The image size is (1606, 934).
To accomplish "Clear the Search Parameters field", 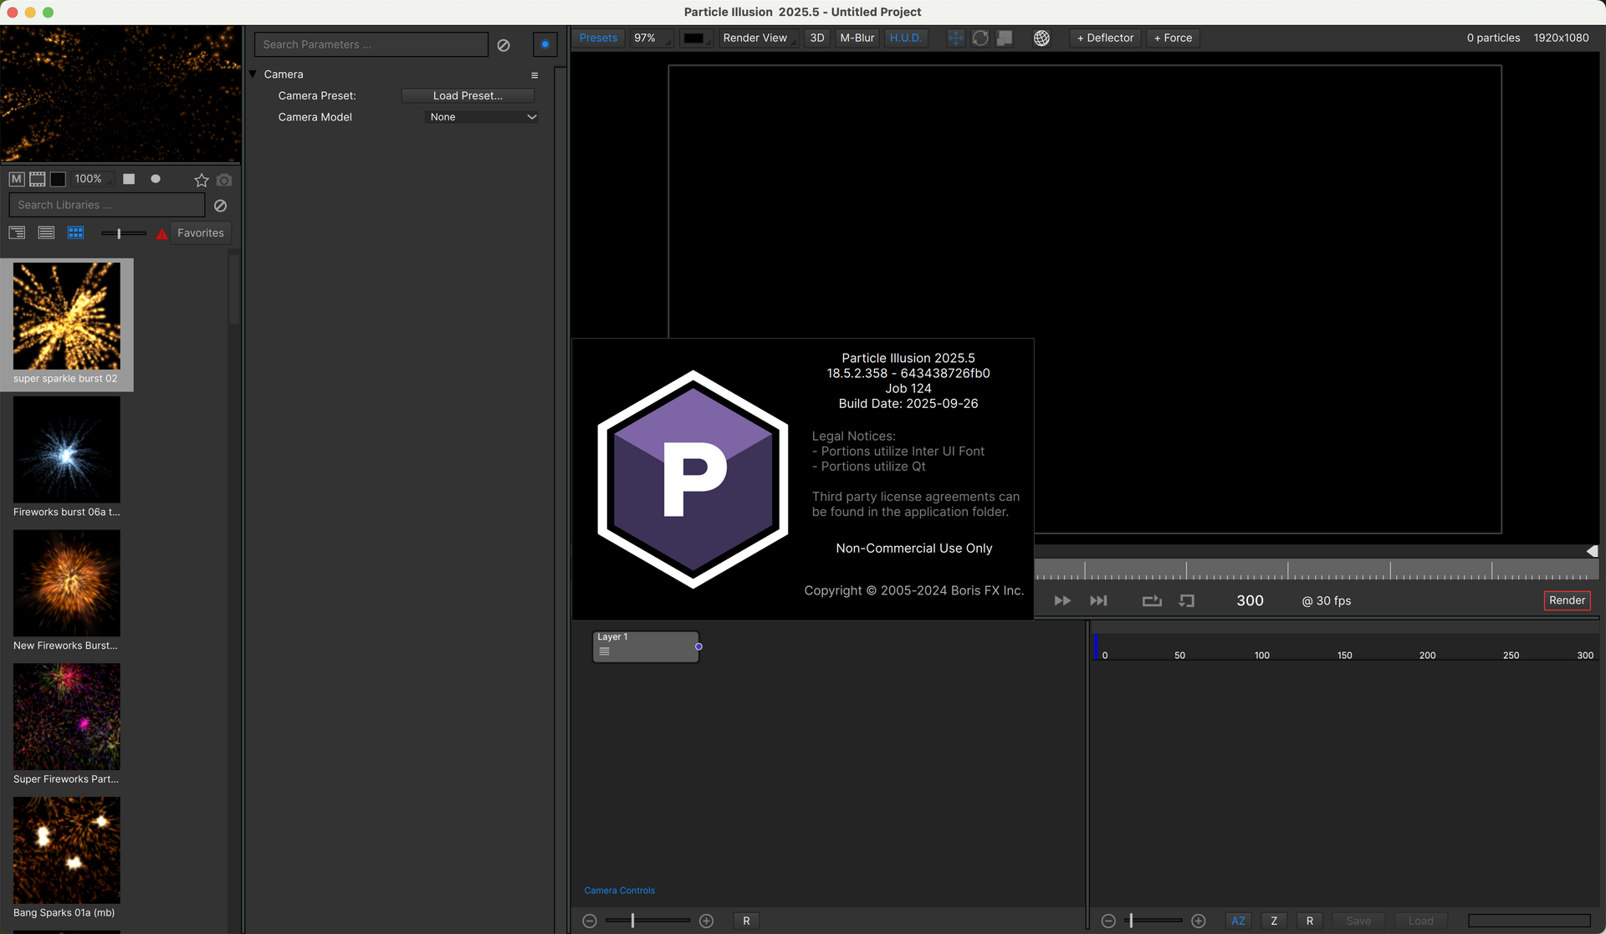I will pyautogui.click(x=504, y=45).
